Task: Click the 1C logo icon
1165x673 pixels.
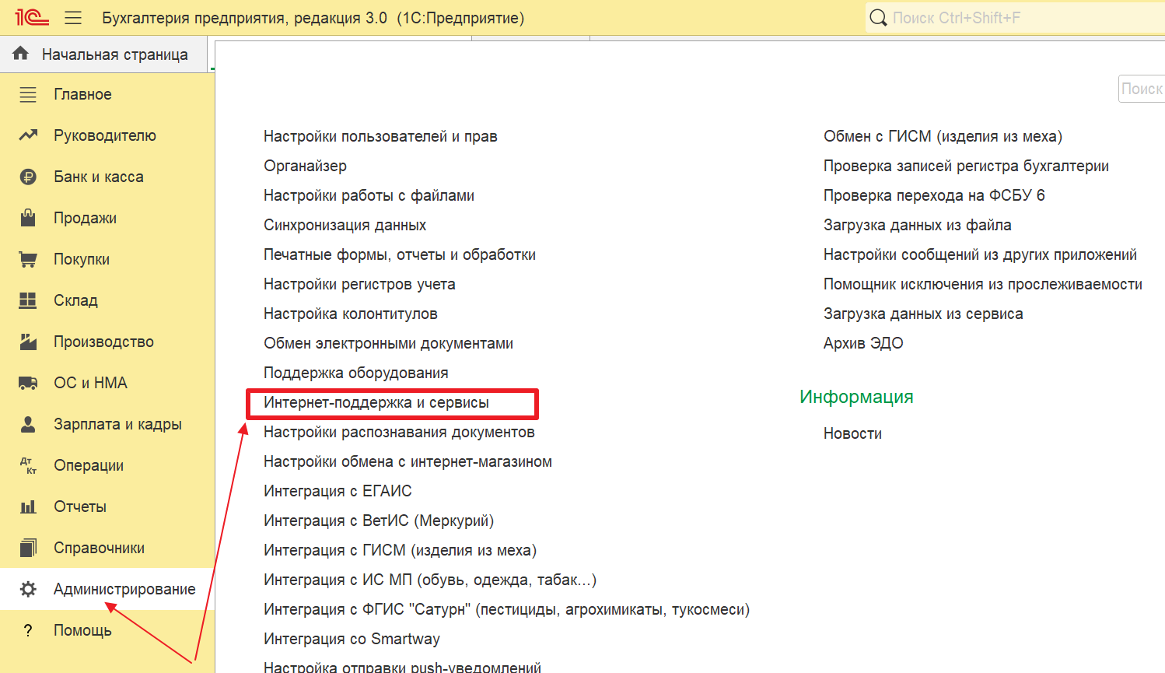Action: [x=31, y=17]
